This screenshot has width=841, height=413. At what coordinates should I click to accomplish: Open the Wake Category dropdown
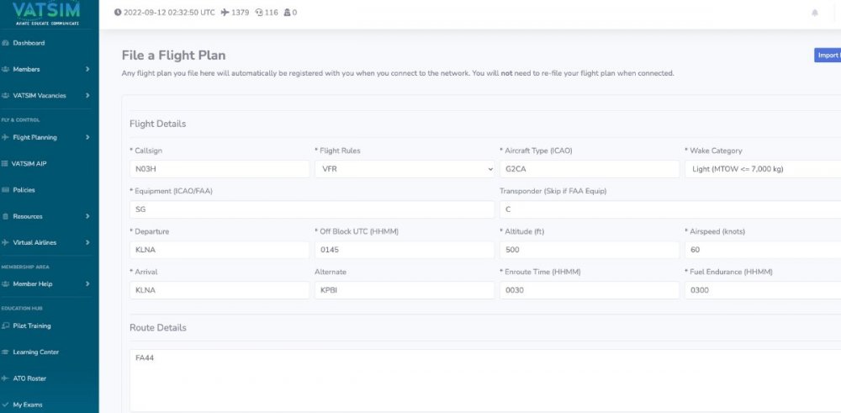pyautogui.click(x=761, y=169)
